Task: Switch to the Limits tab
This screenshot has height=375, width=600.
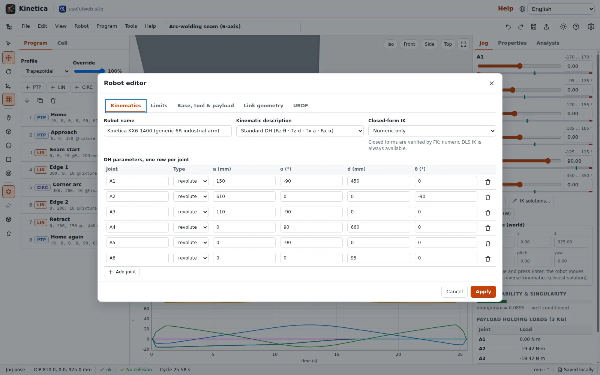Action: coord(159,106)
